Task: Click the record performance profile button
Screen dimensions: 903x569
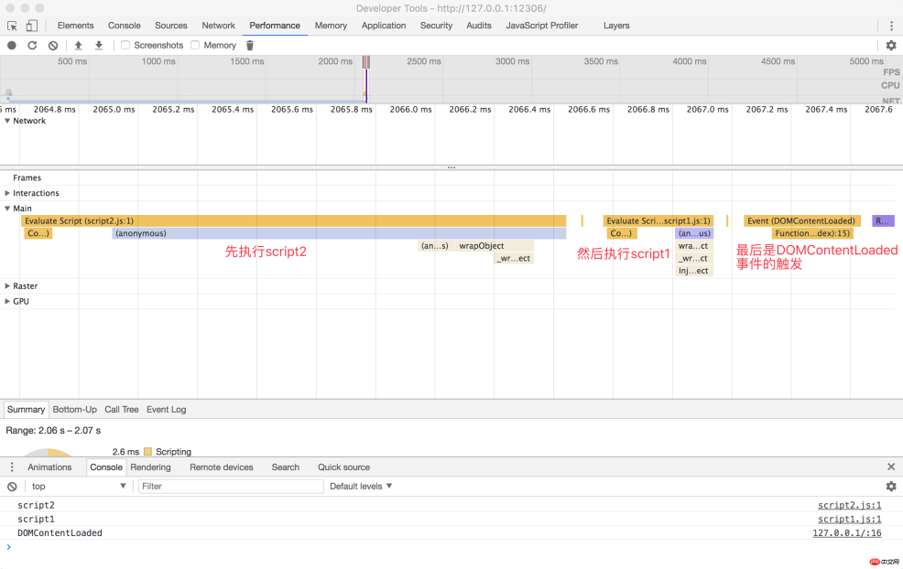Action: click(x=12, y=45)
